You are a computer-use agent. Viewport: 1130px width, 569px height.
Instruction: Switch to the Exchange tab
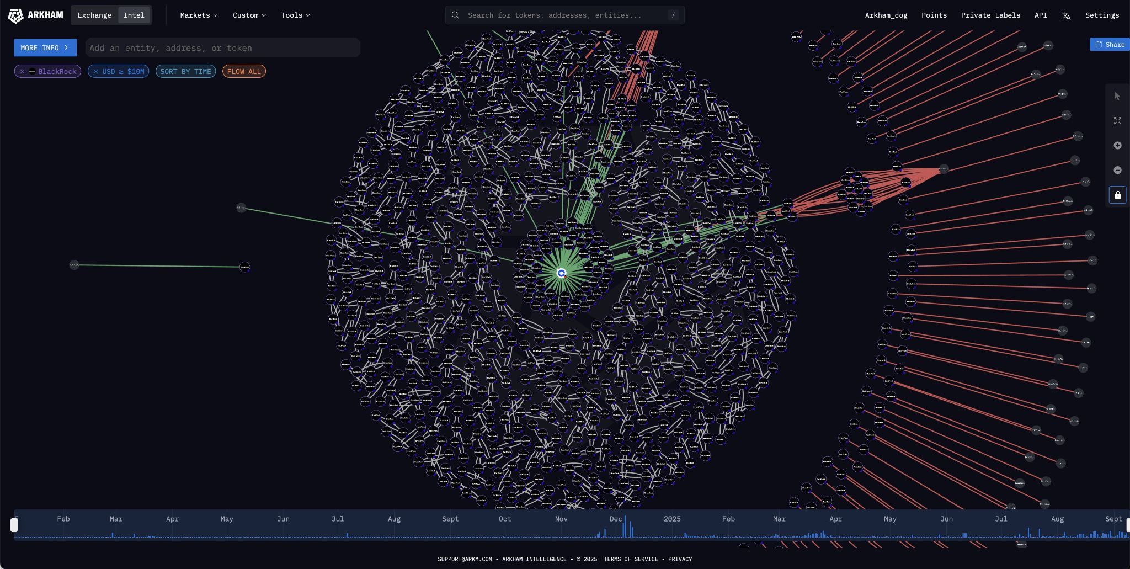pyautogui.click(x=94, y=15)
